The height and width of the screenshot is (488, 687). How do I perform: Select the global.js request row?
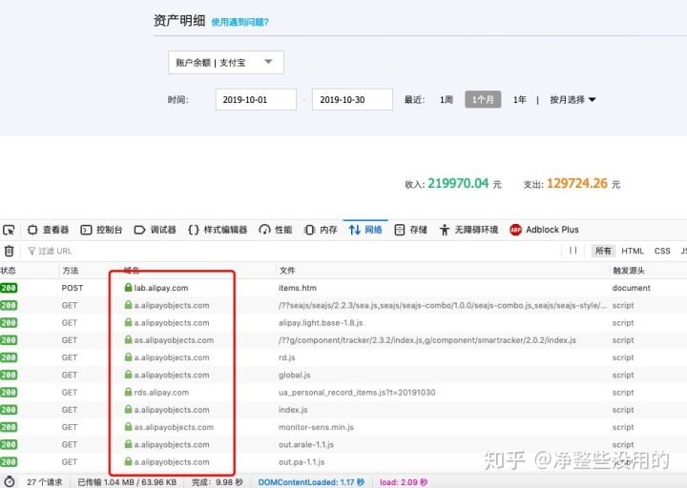click(x=343, y=376)
